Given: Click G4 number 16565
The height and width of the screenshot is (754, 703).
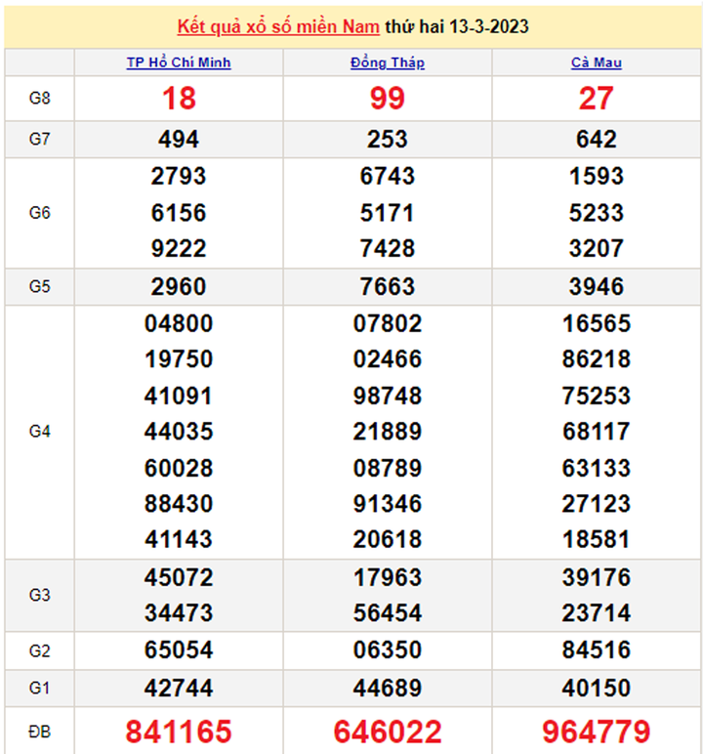Looking at the screenshot, I should (x=597, y=323).
